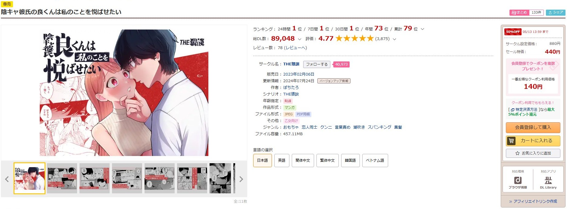
Task: Click 会員登録して購入 button
Action: pyautogui.click(x=533, y=128)
